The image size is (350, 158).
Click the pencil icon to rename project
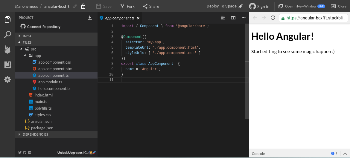[x=74, y=6]
